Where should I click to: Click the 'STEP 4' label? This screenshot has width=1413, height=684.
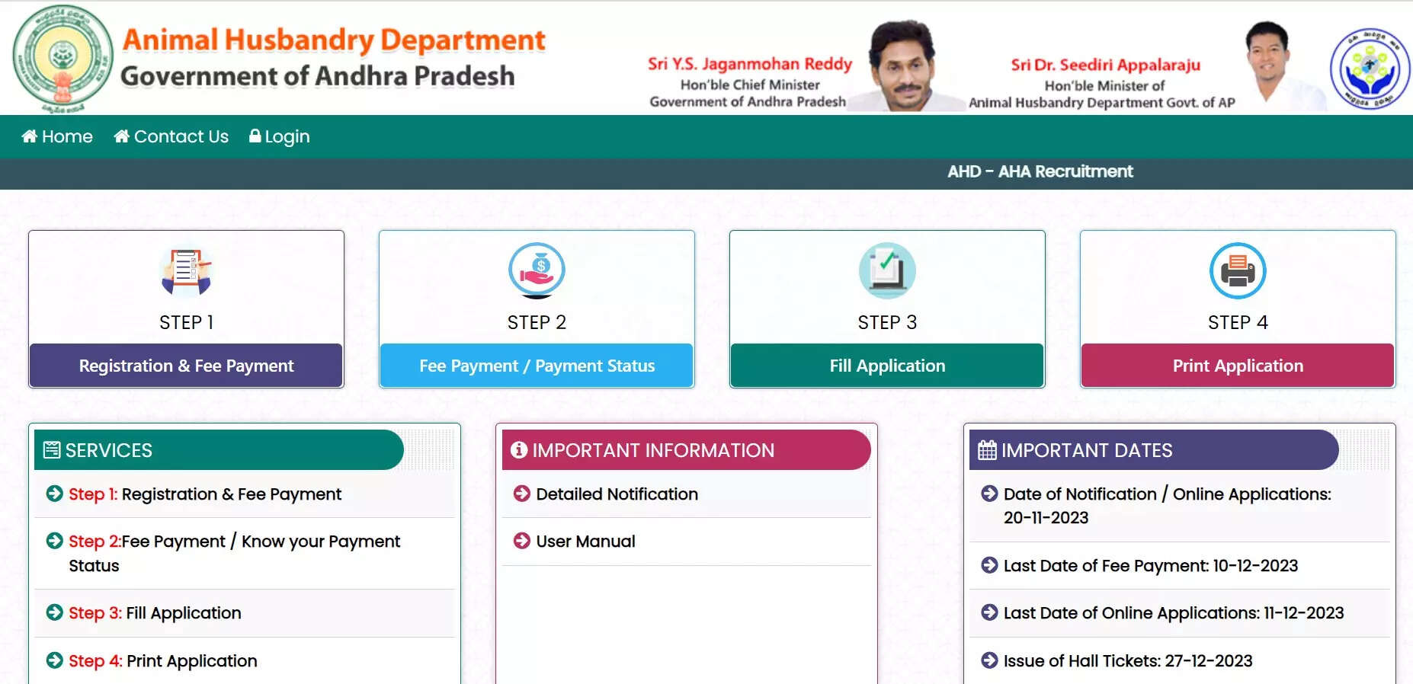tap(1238, 322)
